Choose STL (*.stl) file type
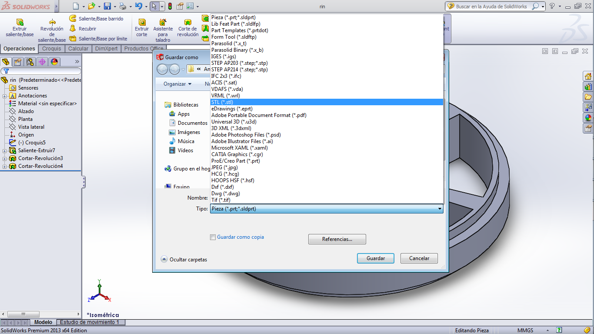Screen dimensions: 594x334 coord(327,102)
